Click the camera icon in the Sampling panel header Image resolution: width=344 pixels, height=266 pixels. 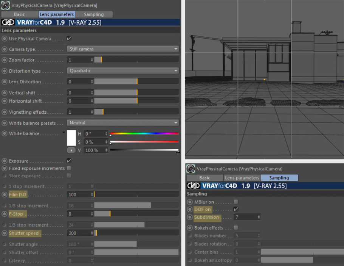(x=191, y=169)
